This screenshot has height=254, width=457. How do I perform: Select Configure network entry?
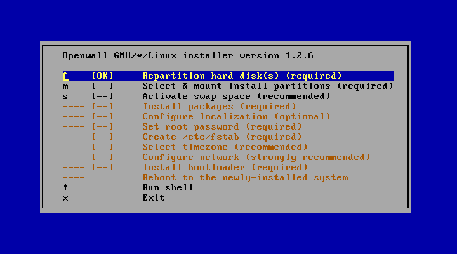point(256,157)
